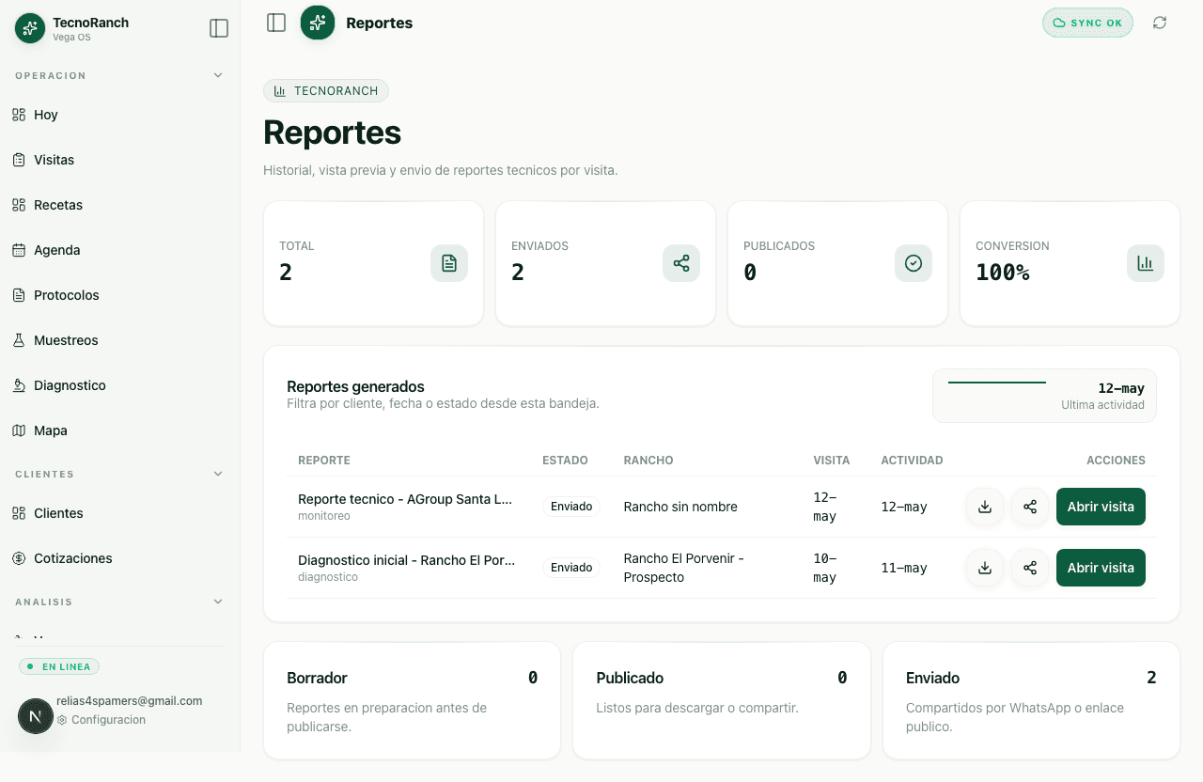
Task: Click the TECNORANCH badge chart icon
Action: (x=280, y=91)
